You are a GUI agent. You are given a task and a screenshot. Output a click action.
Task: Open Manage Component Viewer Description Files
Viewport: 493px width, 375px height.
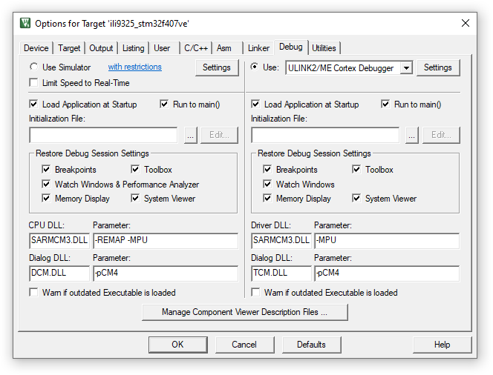click(x=245, y=312)
